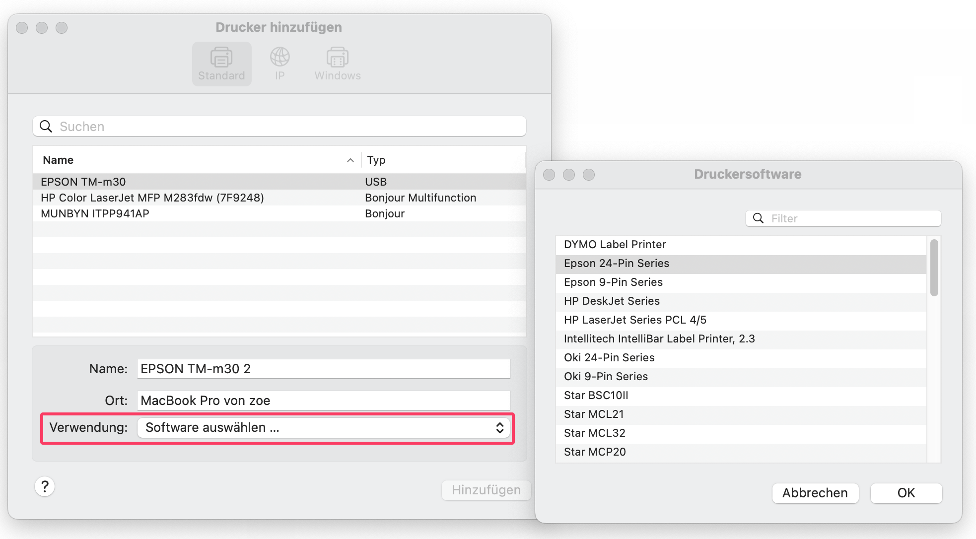Image resolution: width=976 pixels, height=539 pixels.
Task: Click the help question mark button
Action: pyautogui.click(x=45, y=486)
